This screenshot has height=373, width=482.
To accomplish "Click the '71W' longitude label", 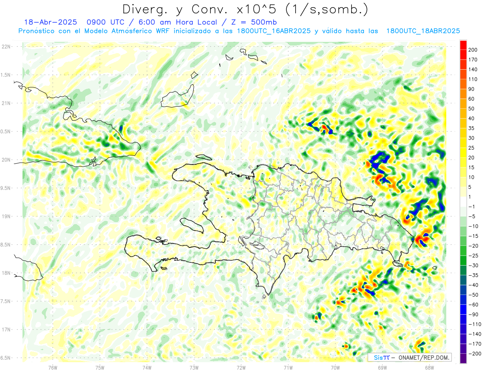I will [x=288, y=367].
